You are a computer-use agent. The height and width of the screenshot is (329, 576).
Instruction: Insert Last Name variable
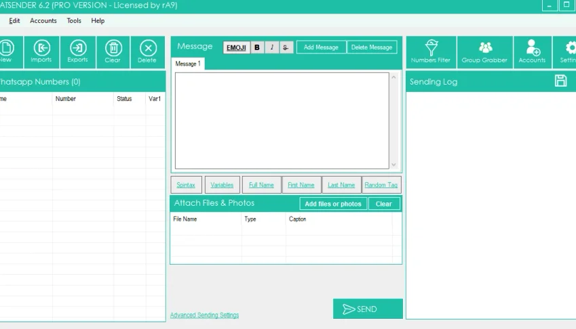coord(341,185)
